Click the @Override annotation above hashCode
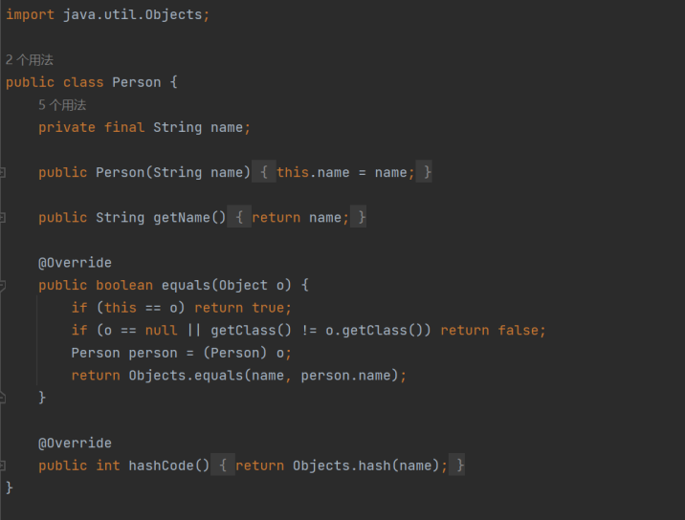The width and height of the screenshot is (685, 520). 75,444
